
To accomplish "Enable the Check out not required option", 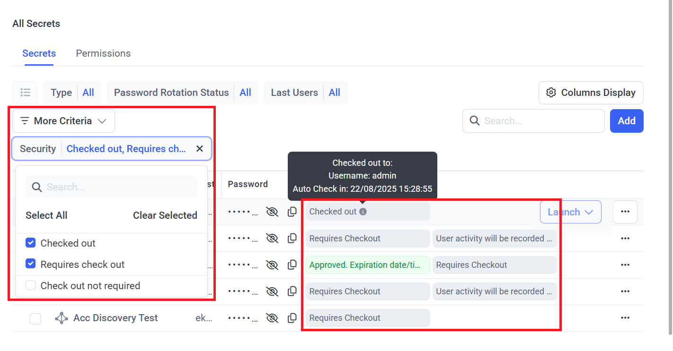I will 31,285.
